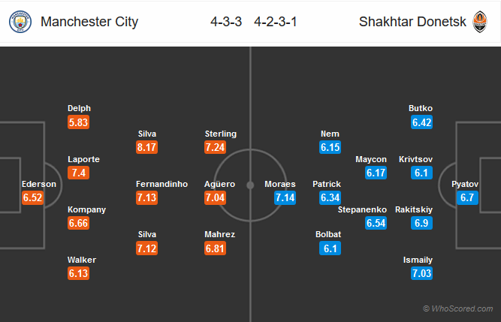Select the 4-2-3-1 formation label

tap(276, 22)
